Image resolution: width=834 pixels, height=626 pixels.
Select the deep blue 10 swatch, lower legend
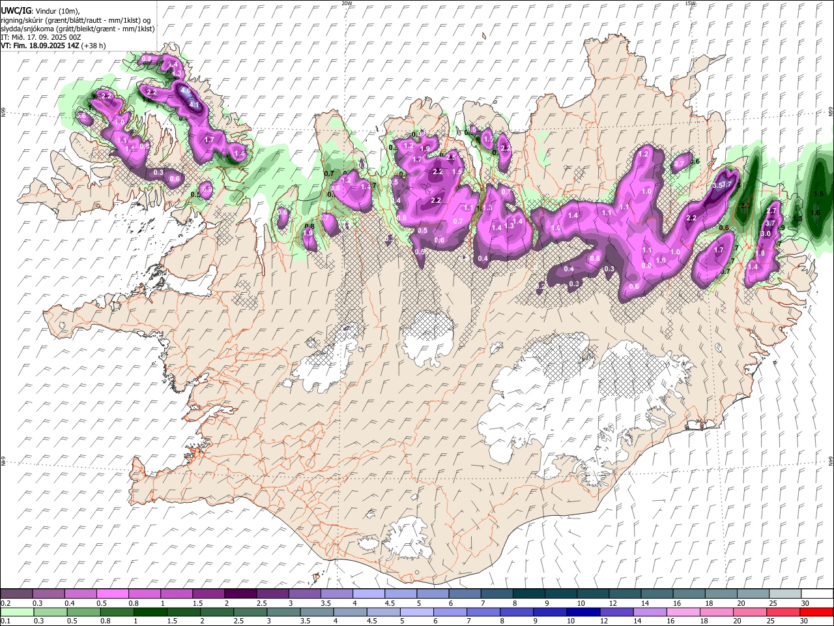(x=583, y=612)
